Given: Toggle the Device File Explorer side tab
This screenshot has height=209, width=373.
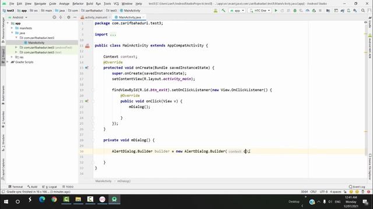Looking at the screenshot, I should [x=370, y=167].
